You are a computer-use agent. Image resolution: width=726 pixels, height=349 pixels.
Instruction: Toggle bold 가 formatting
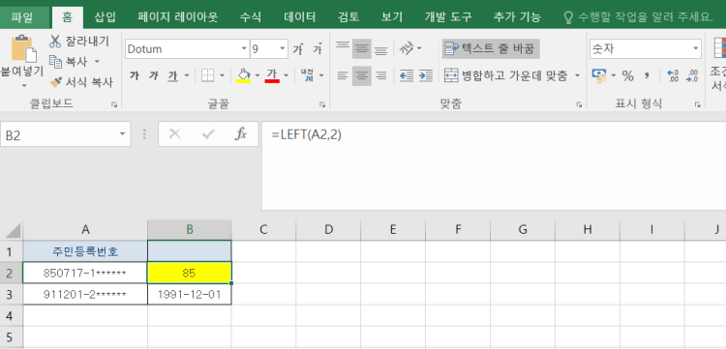click(x=135, y=75)
